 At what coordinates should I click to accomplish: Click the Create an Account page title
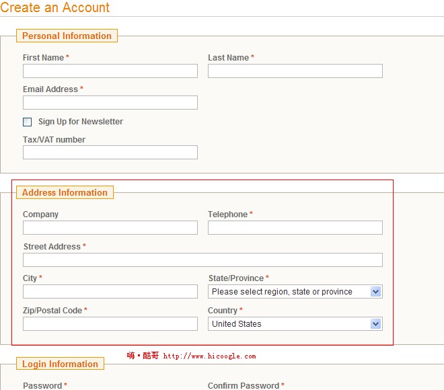coord(54,8)
